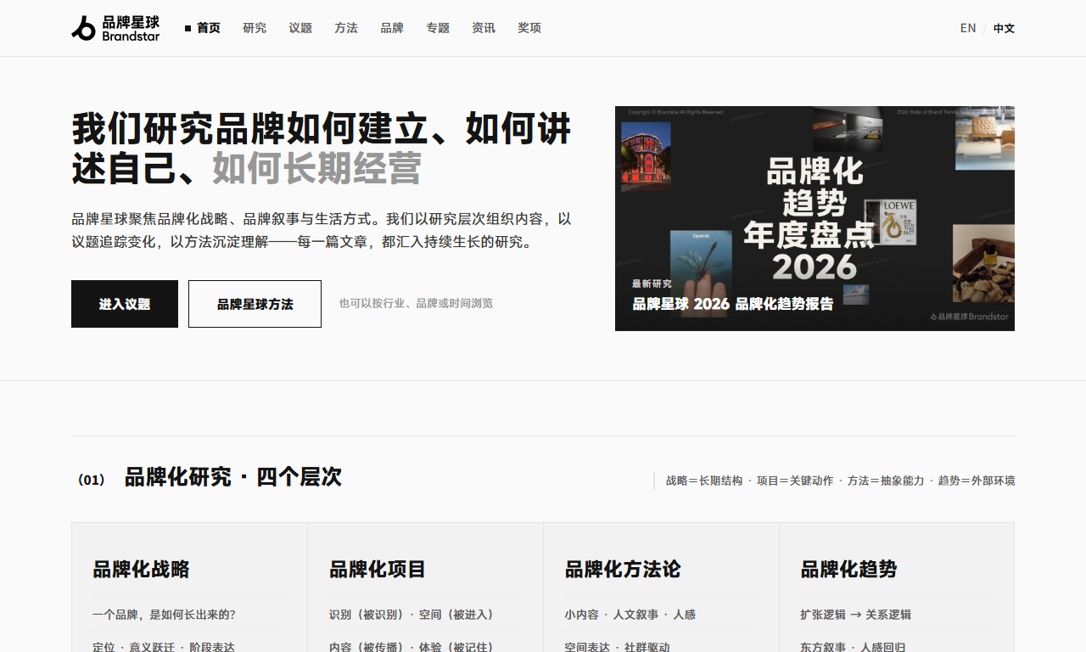Open the 2026 品牌化趋势报告 banner image

(x=814, y=218)
